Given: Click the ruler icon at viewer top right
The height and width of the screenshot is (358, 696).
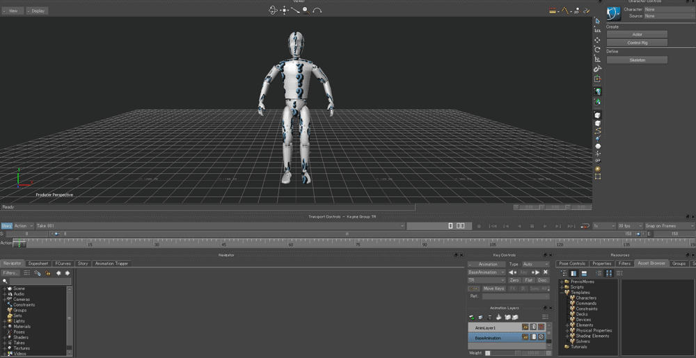Looking at the screenshot, I should (x=553, y=10).
